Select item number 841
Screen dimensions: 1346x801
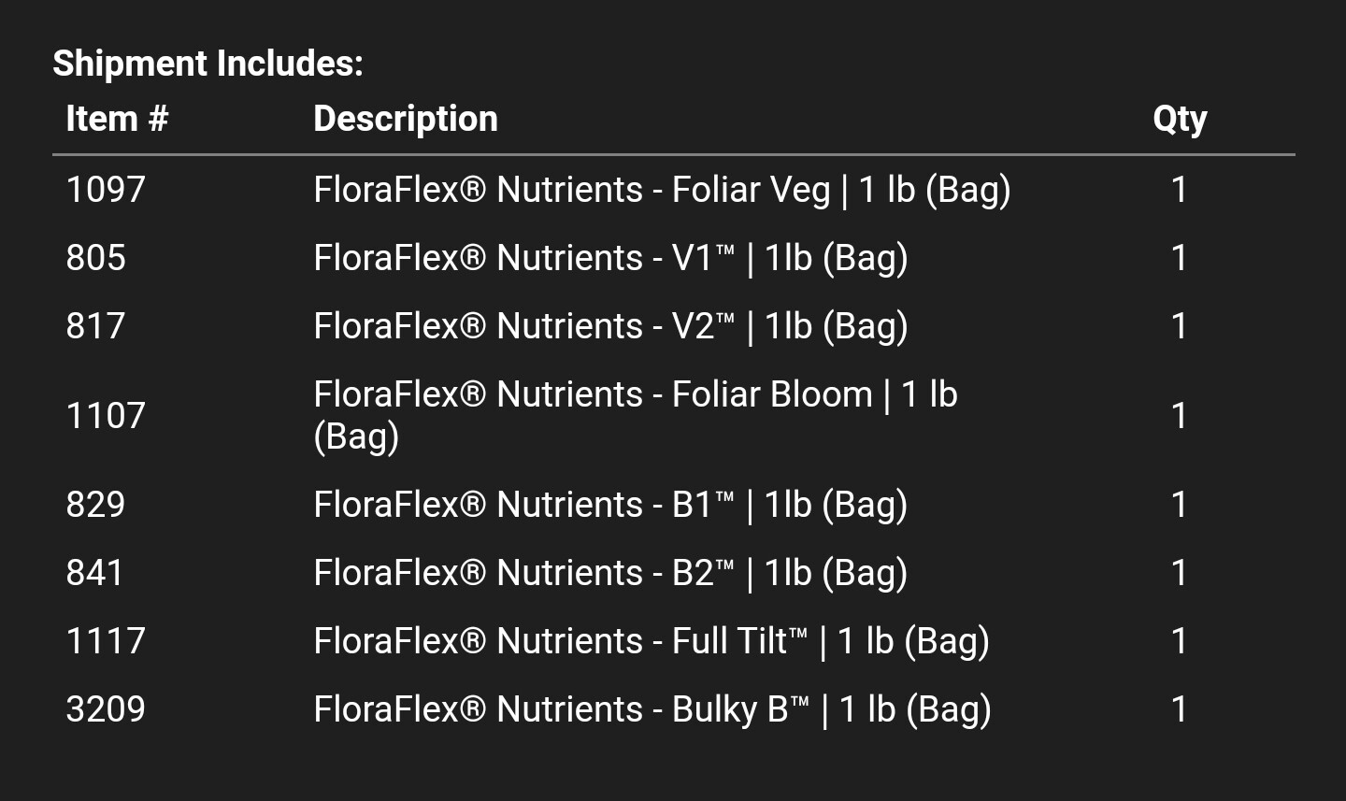[95, 573]
